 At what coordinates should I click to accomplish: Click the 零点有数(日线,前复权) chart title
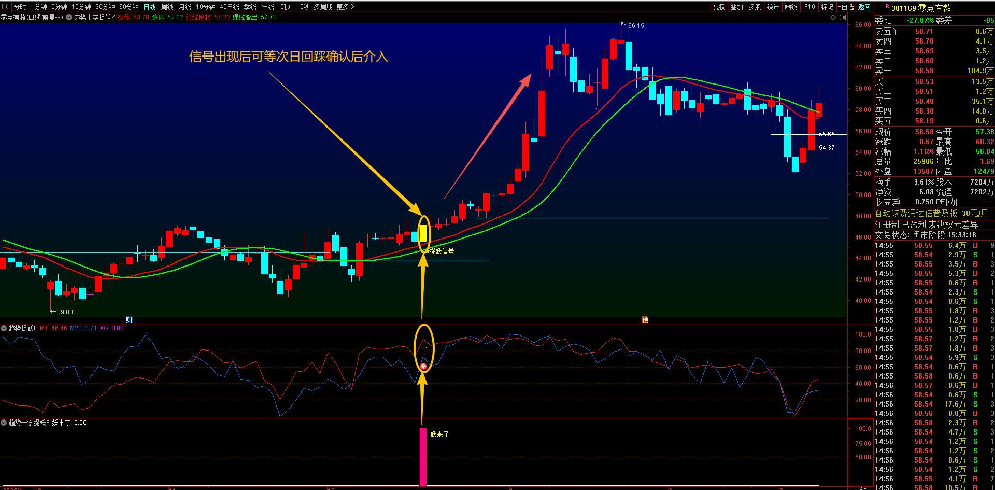(x=32, y=17)
